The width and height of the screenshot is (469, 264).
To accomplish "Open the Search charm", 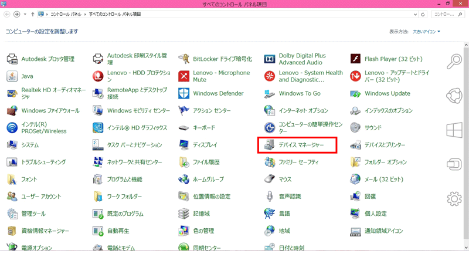I will [454, 62].
